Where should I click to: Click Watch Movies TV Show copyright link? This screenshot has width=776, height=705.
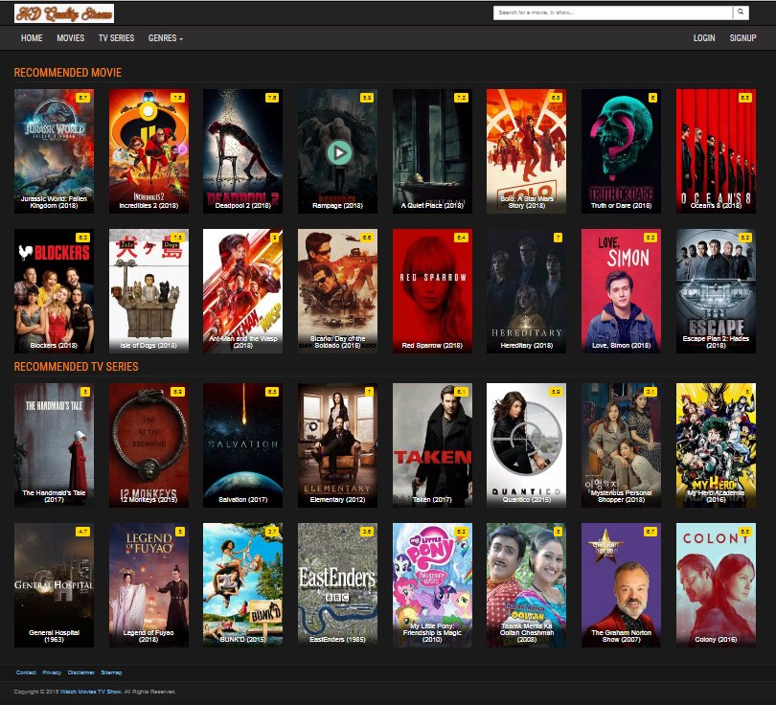[x=91, y=692]
